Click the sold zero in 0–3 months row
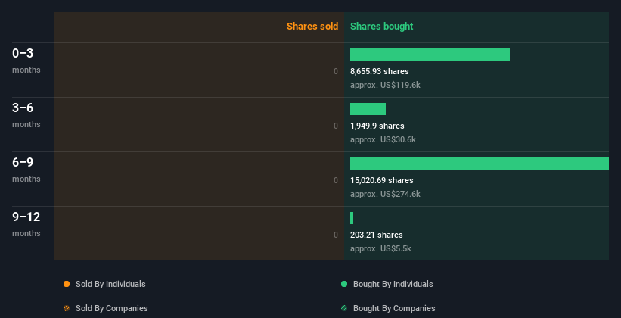The width and height of the screenshot is (621, 318). (x=336, y=71)
